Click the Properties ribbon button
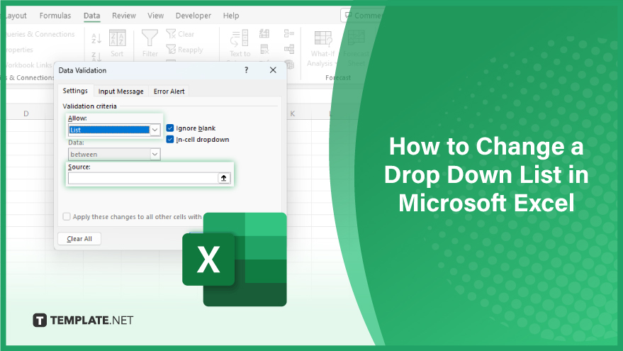 19,50
